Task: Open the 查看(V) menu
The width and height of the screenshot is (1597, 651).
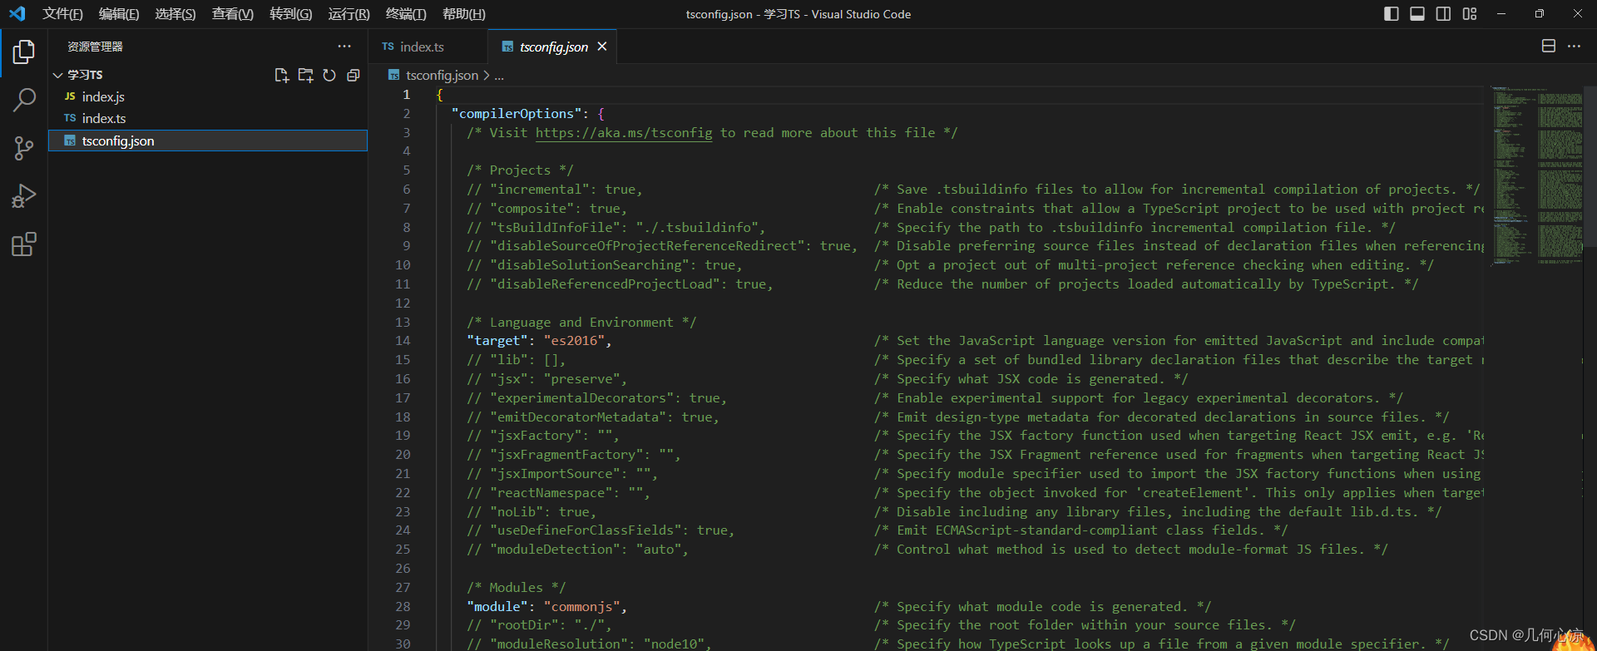Action: pyautogui.click(x=233, y=14)
